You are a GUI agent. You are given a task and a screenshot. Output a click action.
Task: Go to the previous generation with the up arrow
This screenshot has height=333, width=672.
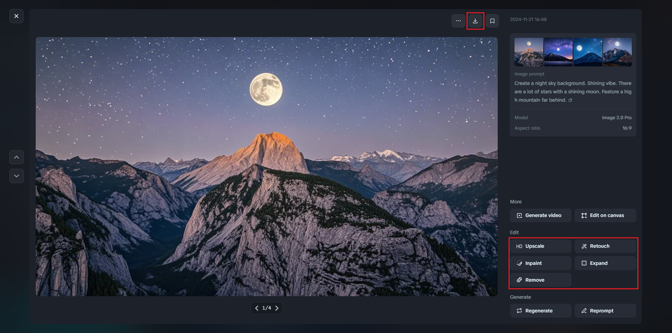pyautogui.click(x=16, y=157)
